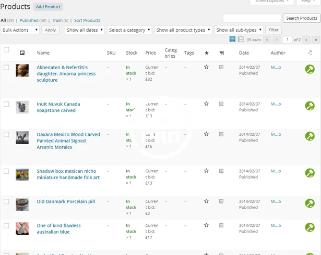Image resolution: width=321 pixels, height=255 pixels.
Task: Check the select-all checkbox in header
Action: click(x=6, y=50)
